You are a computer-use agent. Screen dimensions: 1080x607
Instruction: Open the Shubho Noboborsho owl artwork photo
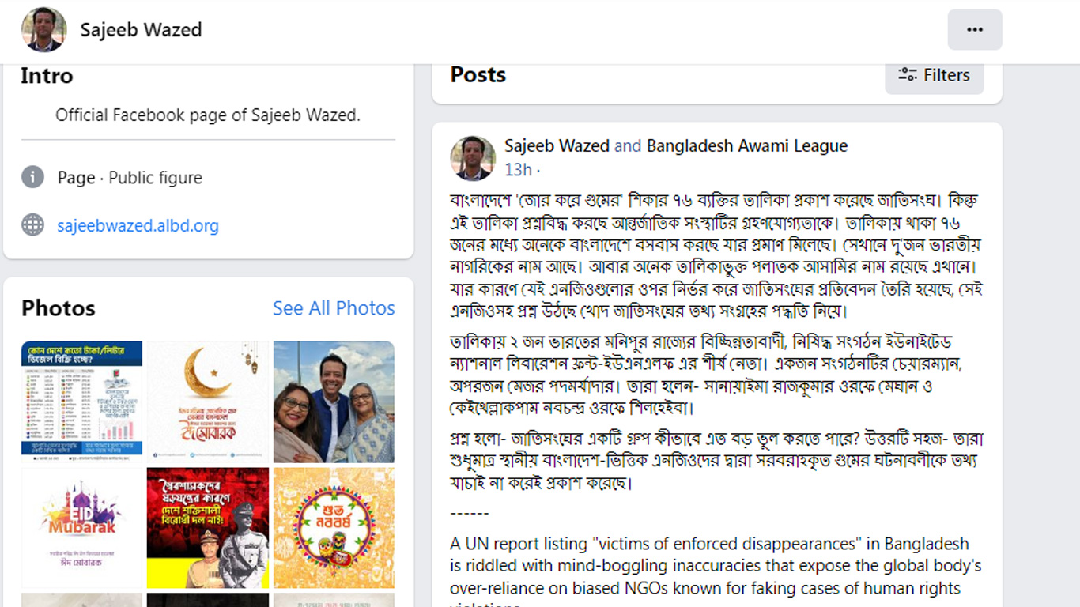(334, 527)
